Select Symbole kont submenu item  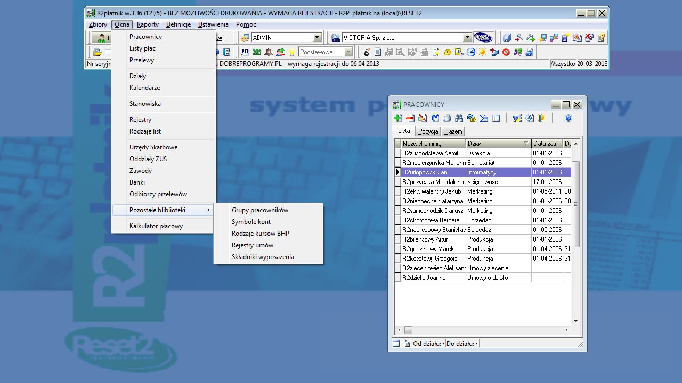click(269, 222)
